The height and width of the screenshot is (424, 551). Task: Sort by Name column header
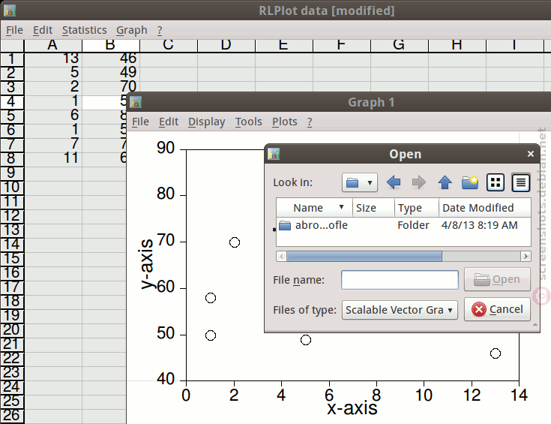[x=315, y=208]
